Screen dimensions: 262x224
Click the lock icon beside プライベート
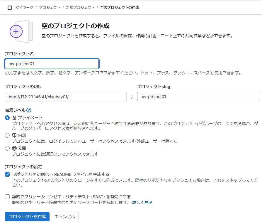point(14,118)
